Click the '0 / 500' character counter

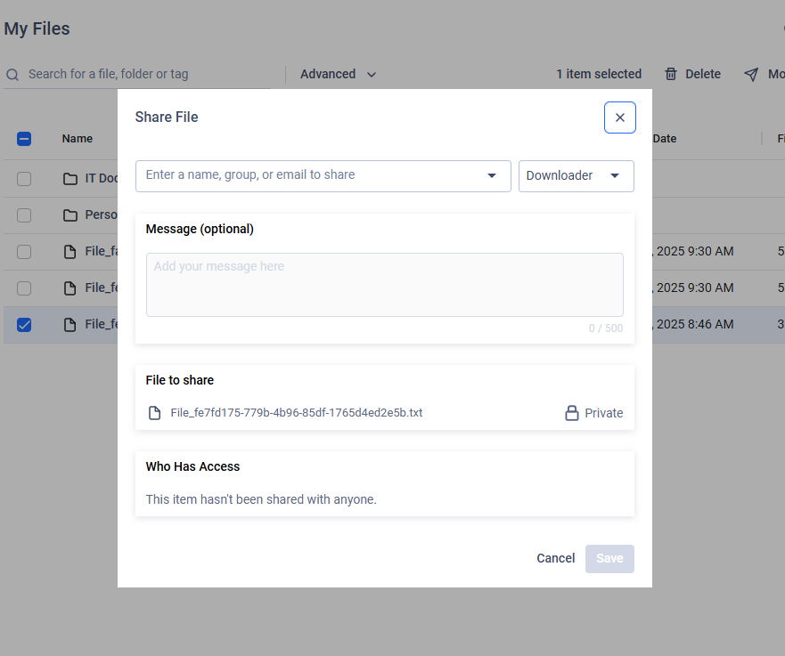tap(606, 328)
